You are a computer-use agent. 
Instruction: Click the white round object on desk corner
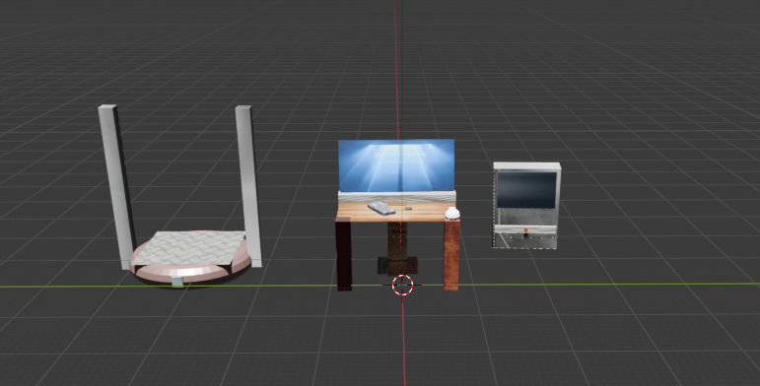click(452, 213)
